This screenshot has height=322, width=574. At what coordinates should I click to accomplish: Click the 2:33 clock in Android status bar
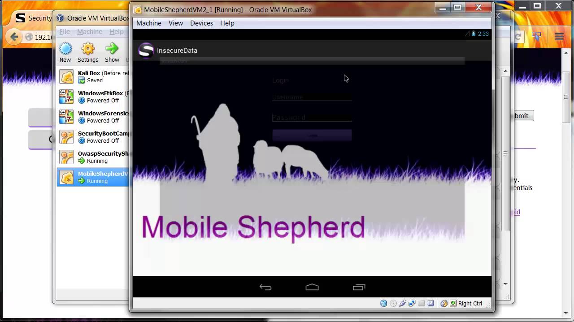click(x=483, y=34)
